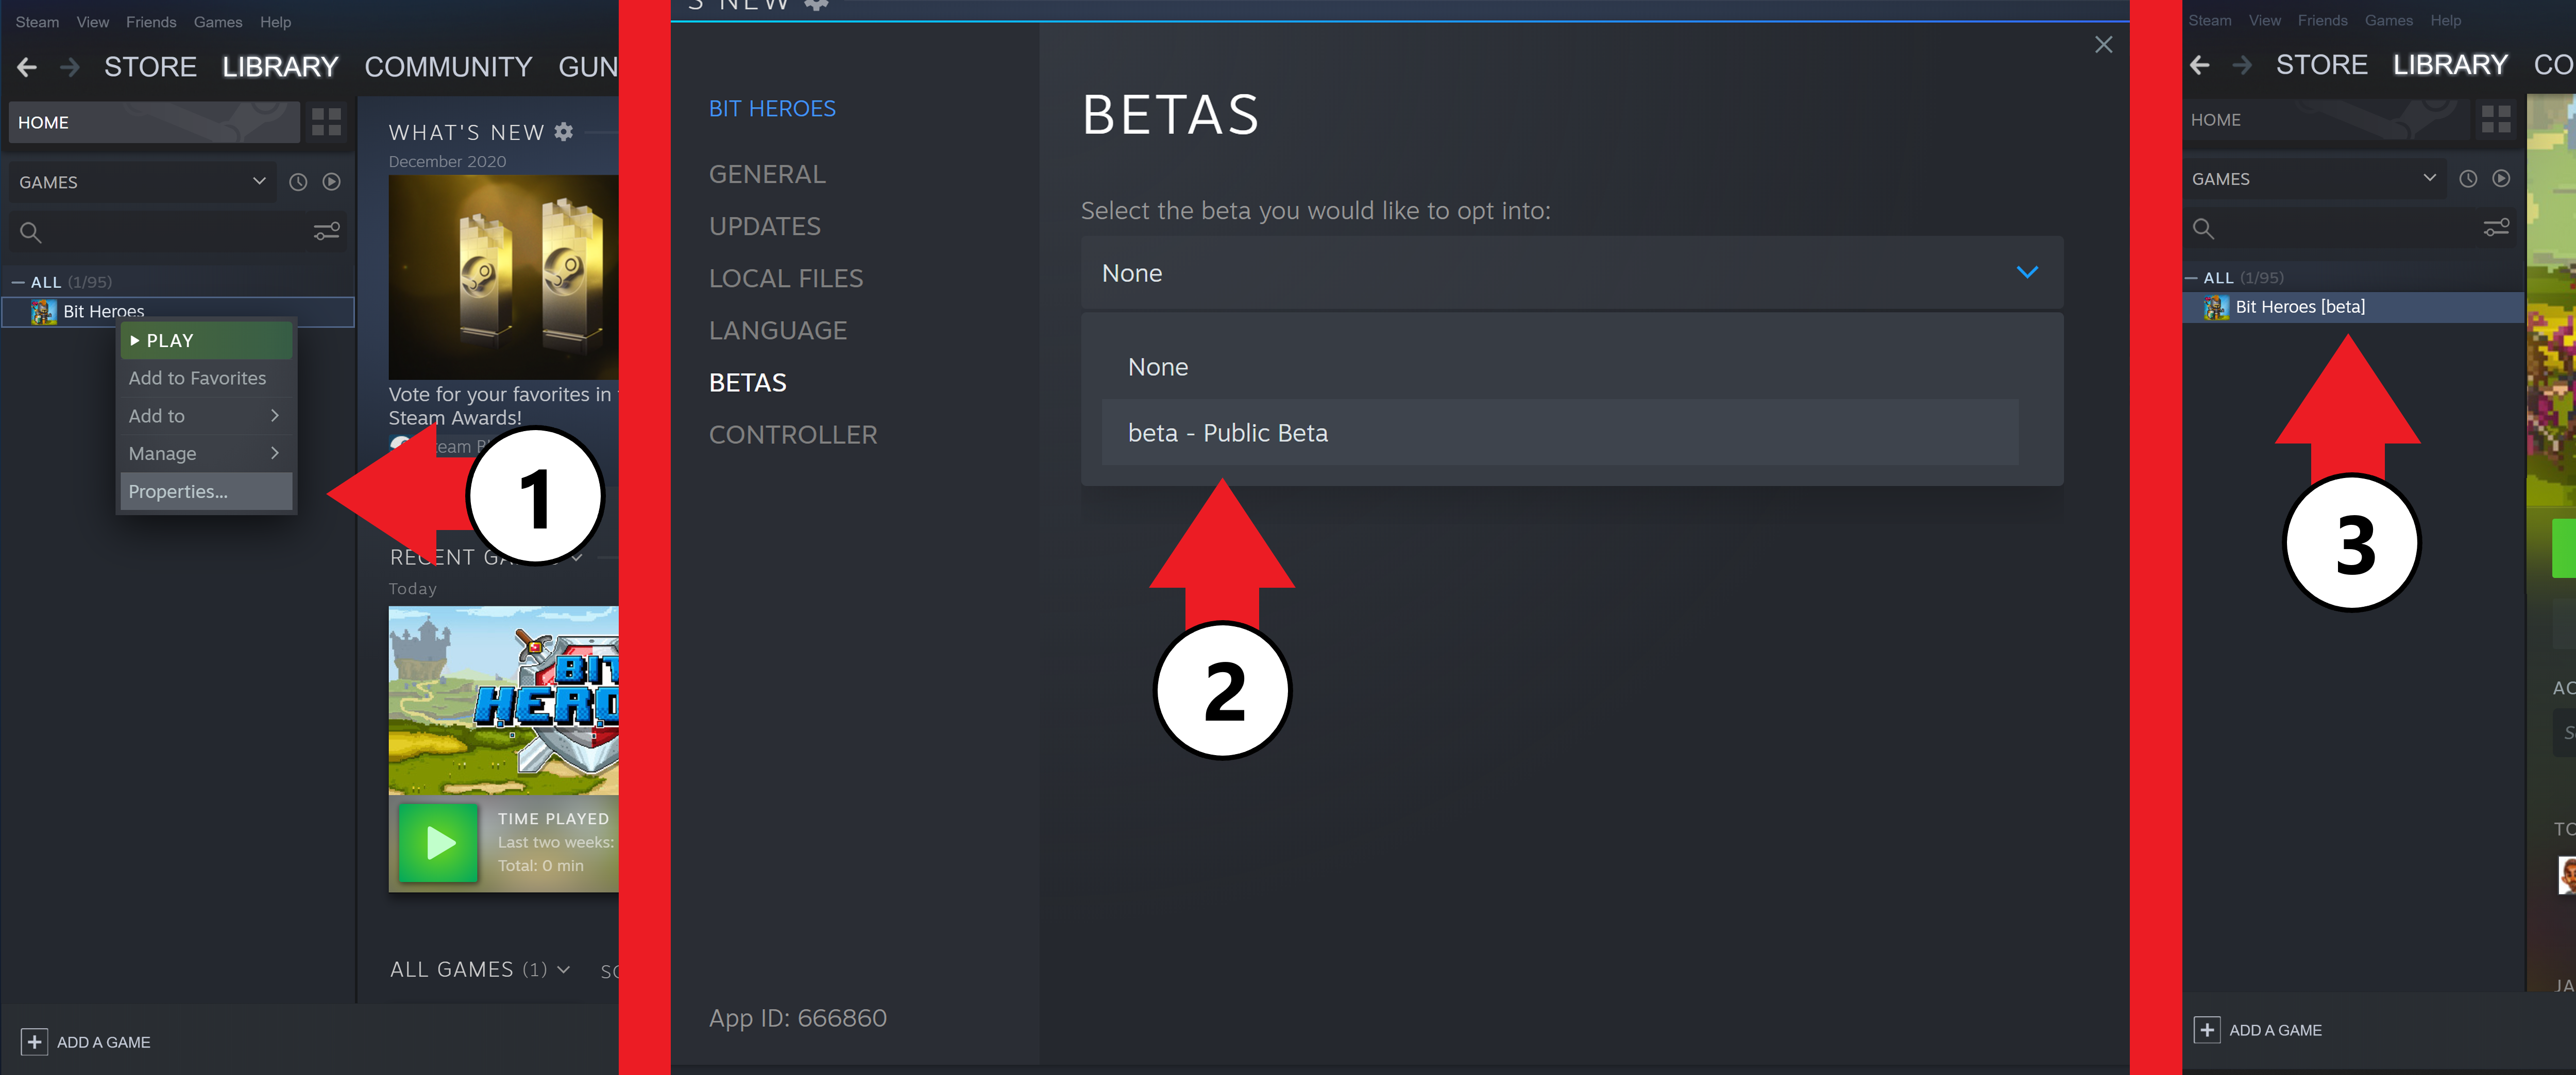The width and height of the screenshot is (2576, 1075).
Task: Click the recent activity clock icon beside GAMES
Action: 298,182
